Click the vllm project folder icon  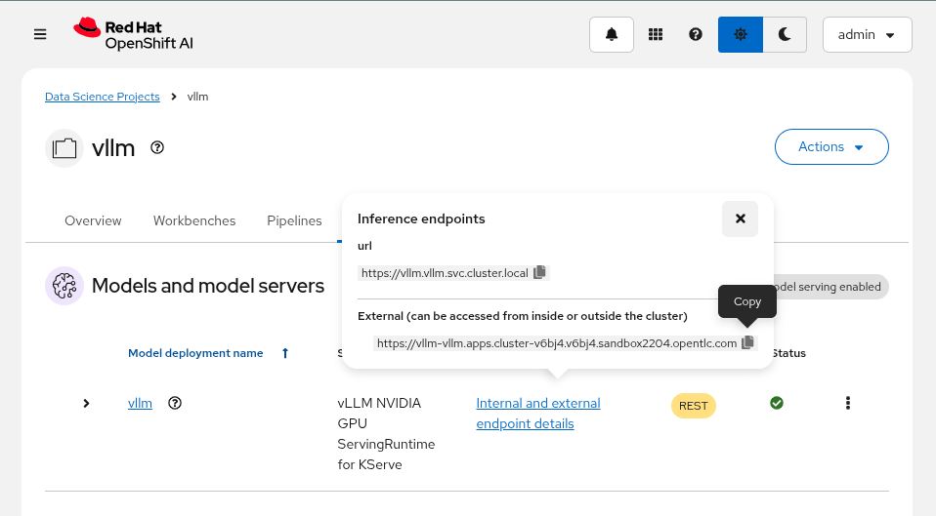coord(64,147)
